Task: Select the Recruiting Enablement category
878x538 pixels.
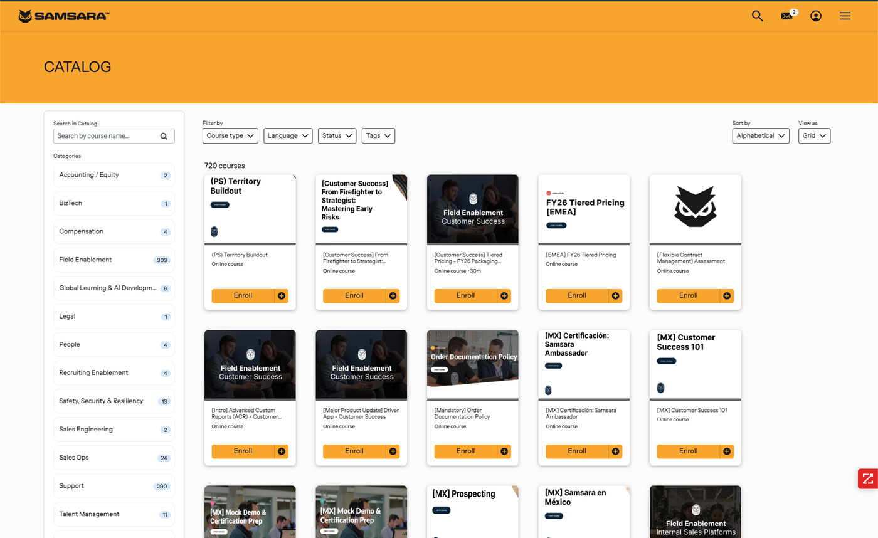Action: pyautogui.click(x=114, y=373)
